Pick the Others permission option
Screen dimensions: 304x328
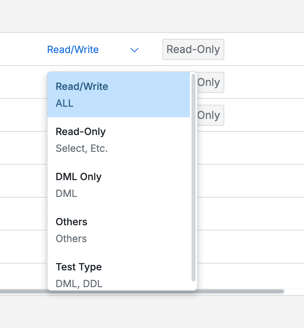coord(119,230)
